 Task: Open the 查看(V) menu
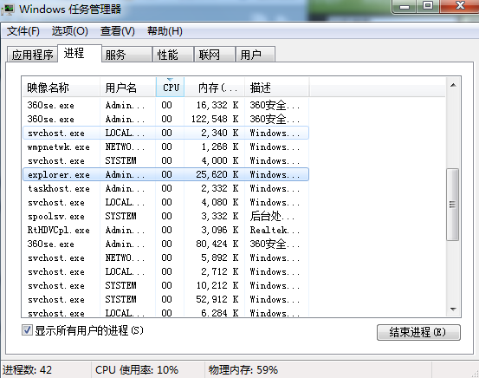[118, 31]
